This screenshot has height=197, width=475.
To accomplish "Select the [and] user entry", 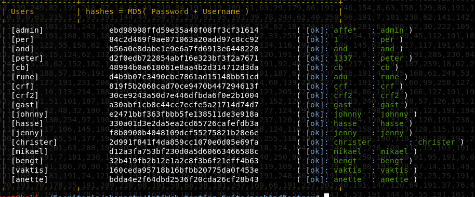I will click(23, 49).
